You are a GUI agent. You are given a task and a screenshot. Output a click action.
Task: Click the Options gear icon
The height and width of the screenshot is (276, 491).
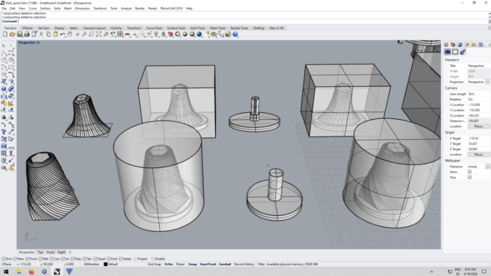(x=214, y=34)
